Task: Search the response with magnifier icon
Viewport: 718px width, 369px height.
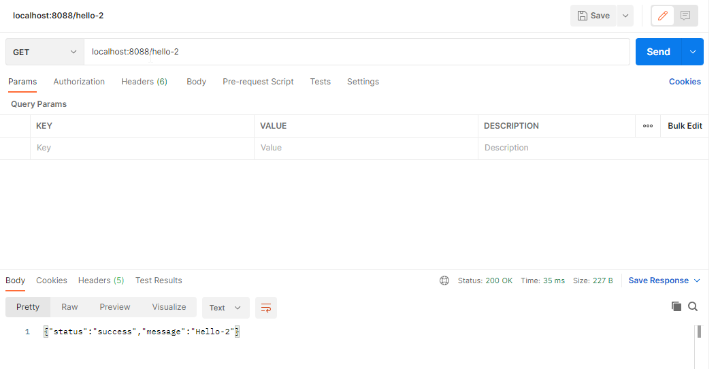Action: point(693,306)
